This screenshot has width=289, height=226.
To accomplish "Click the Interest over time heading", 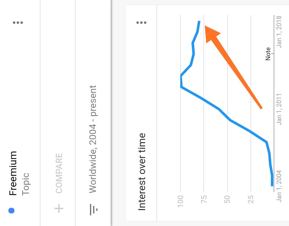I will point(142,172).
